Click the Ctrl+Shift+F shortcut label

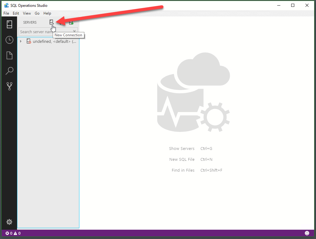click(211, 170)
